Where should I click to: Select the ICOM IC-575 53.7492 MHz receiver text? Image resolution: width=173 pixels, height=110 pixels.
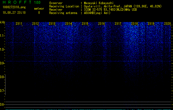tap(110, 10)
